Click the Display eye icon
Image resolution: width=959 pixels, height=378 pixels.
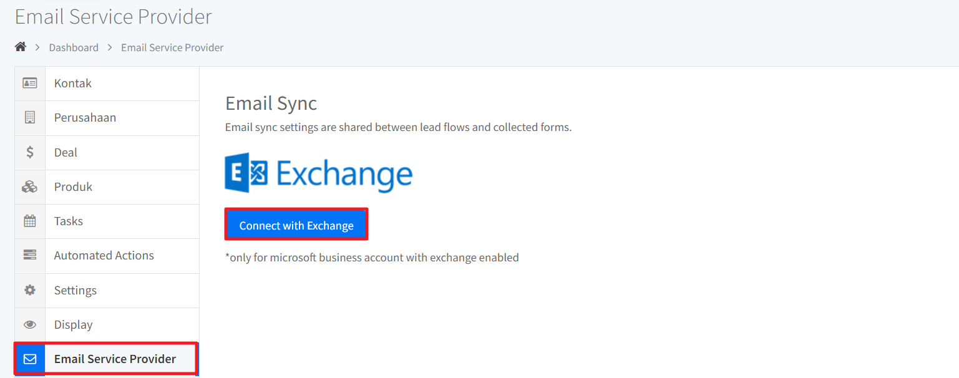click(30, 324)
